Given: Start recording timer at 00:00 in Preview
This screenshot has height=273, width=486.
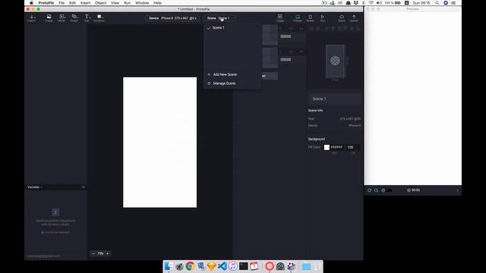Looking at the screenshot, I should [413, 190].
